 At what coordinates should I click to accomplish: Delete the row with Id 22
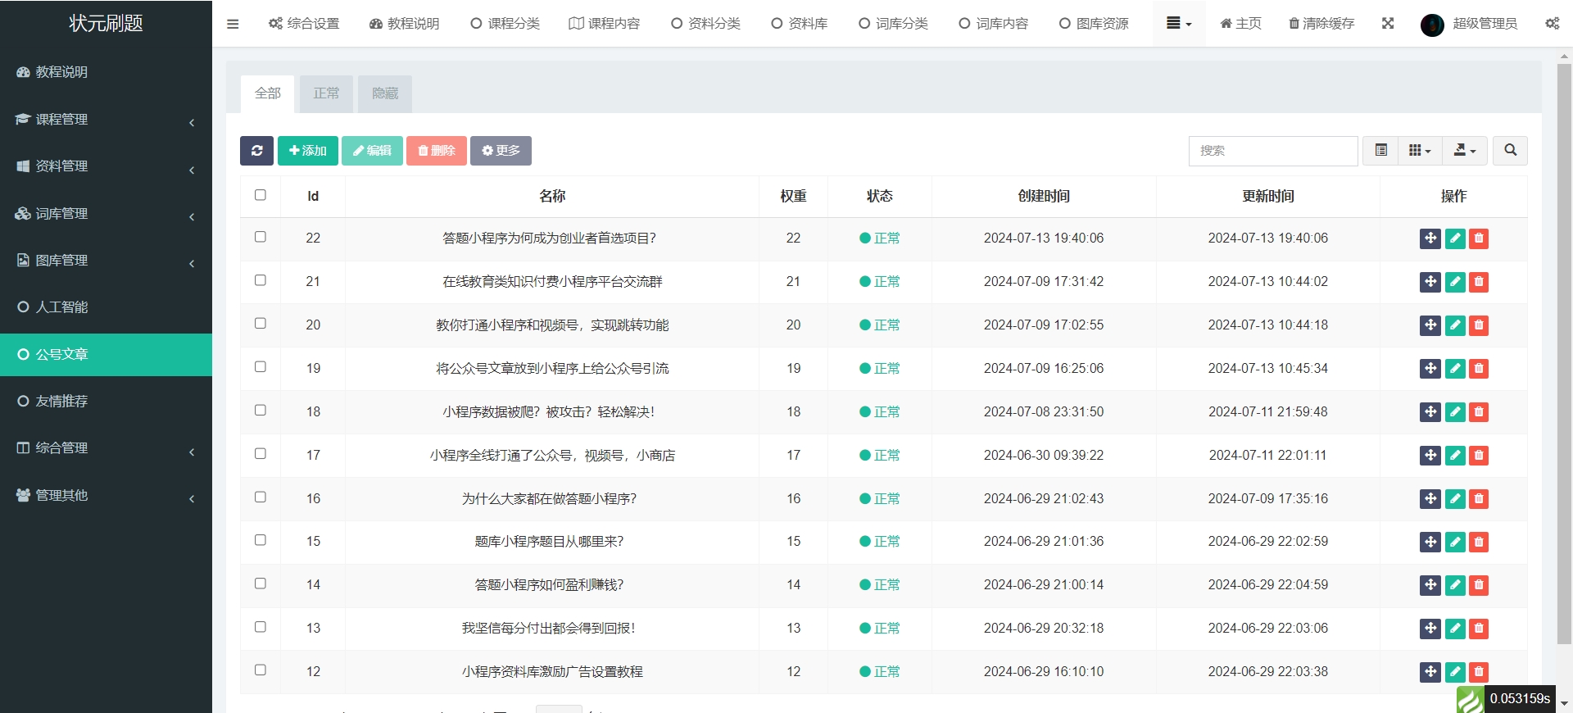point(1479,238)
